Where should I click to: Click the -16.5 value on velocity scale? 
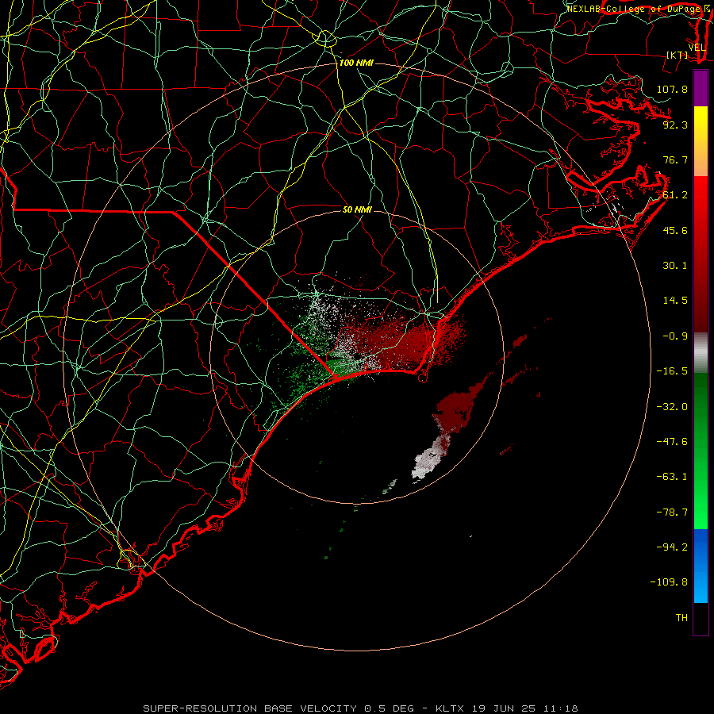coord(672,371)
